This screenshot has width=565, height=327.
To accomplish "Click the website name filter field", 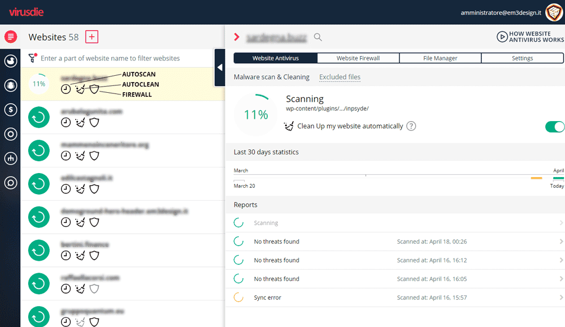I will 124,58.
